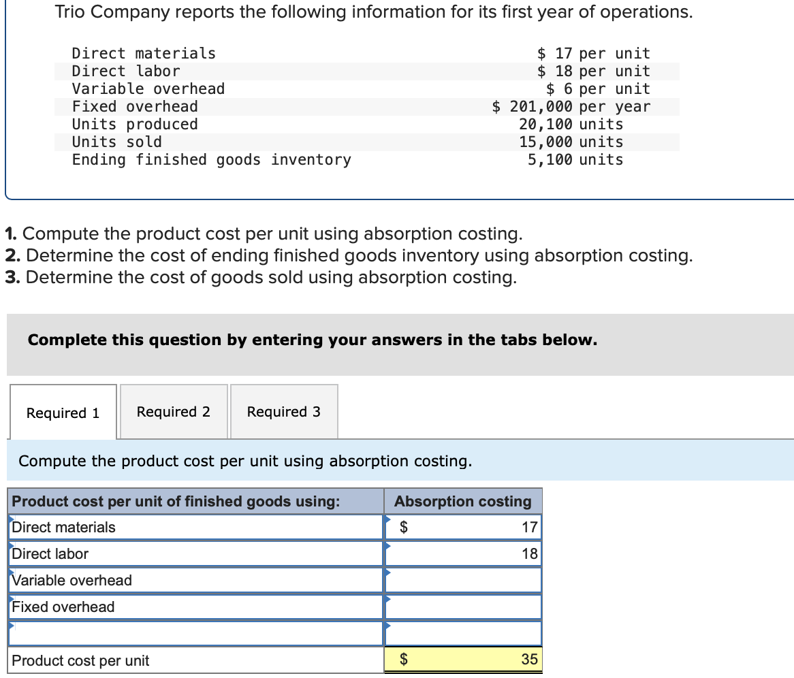794x678 pixels.
Task: Click the blue marker on Direct labor amount cell
Action: [387, 547]
